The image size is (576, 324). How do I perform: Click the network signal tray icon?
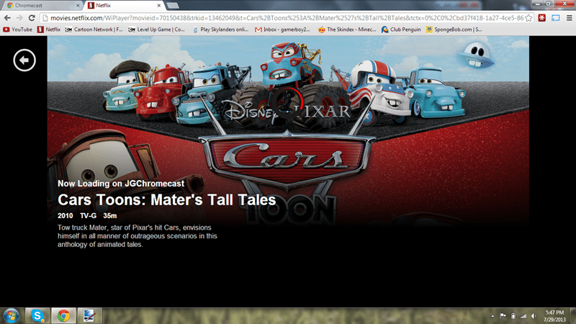(523, 316)
